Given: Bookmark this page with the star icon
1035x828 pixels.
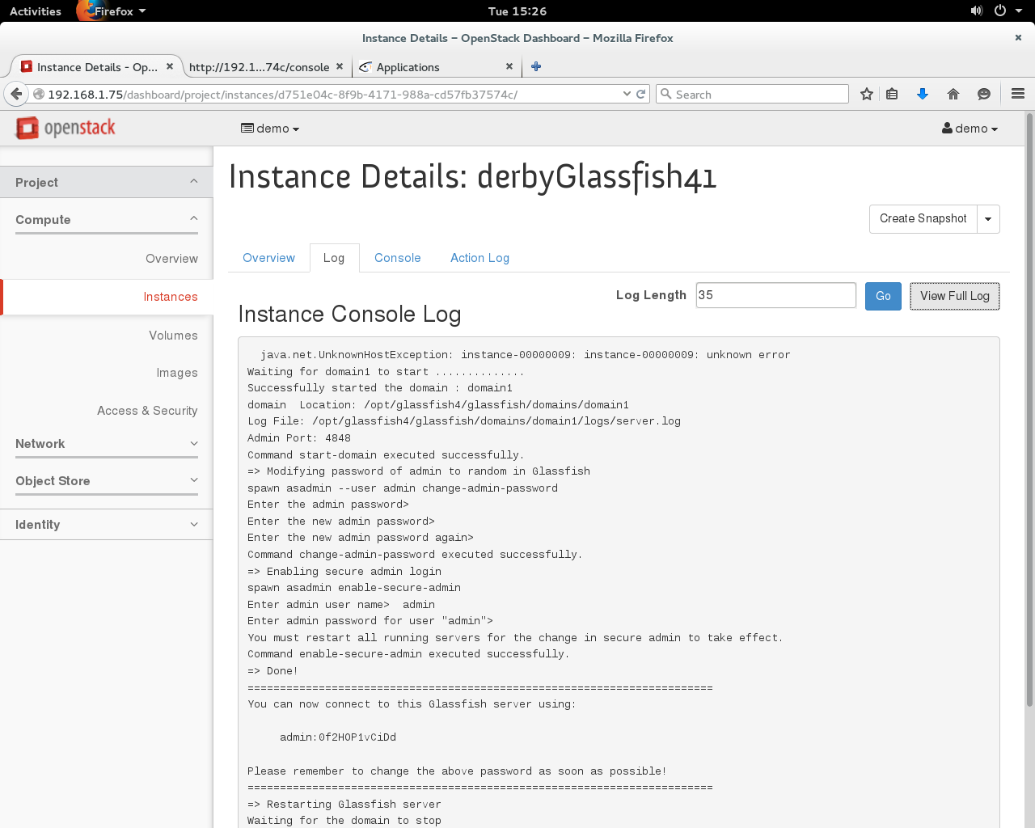Looking at the screenshot, I should (867, 94).
